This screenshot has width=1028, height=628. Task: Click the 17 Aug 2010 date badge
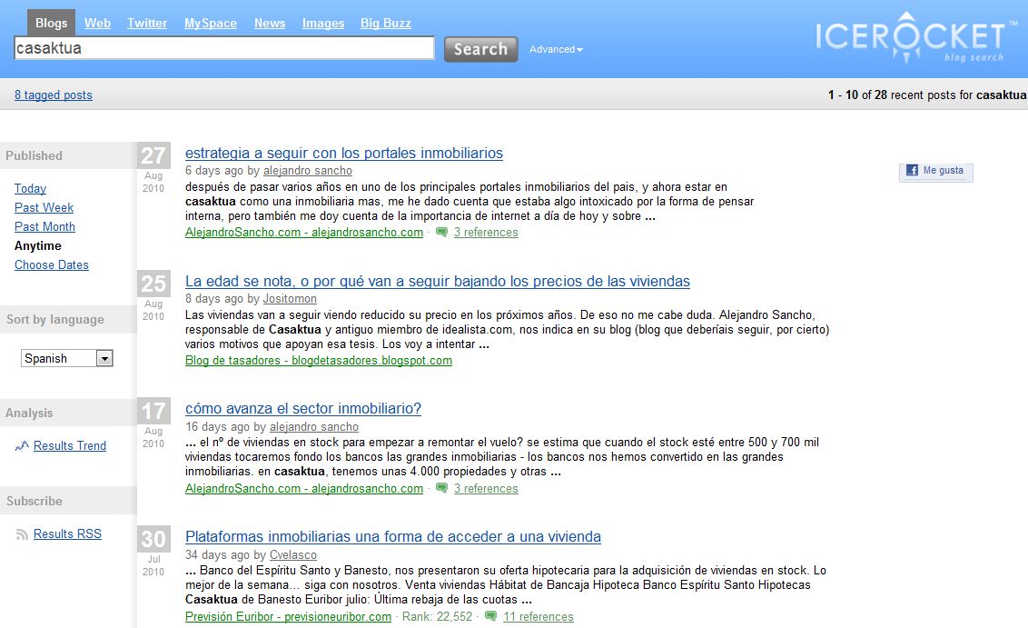tap(153, 424)
